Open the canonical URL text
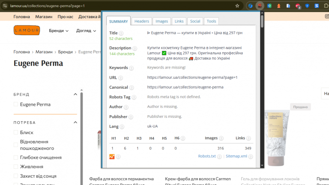The height and width of the screenshot is (185, 329). [185, 87]
